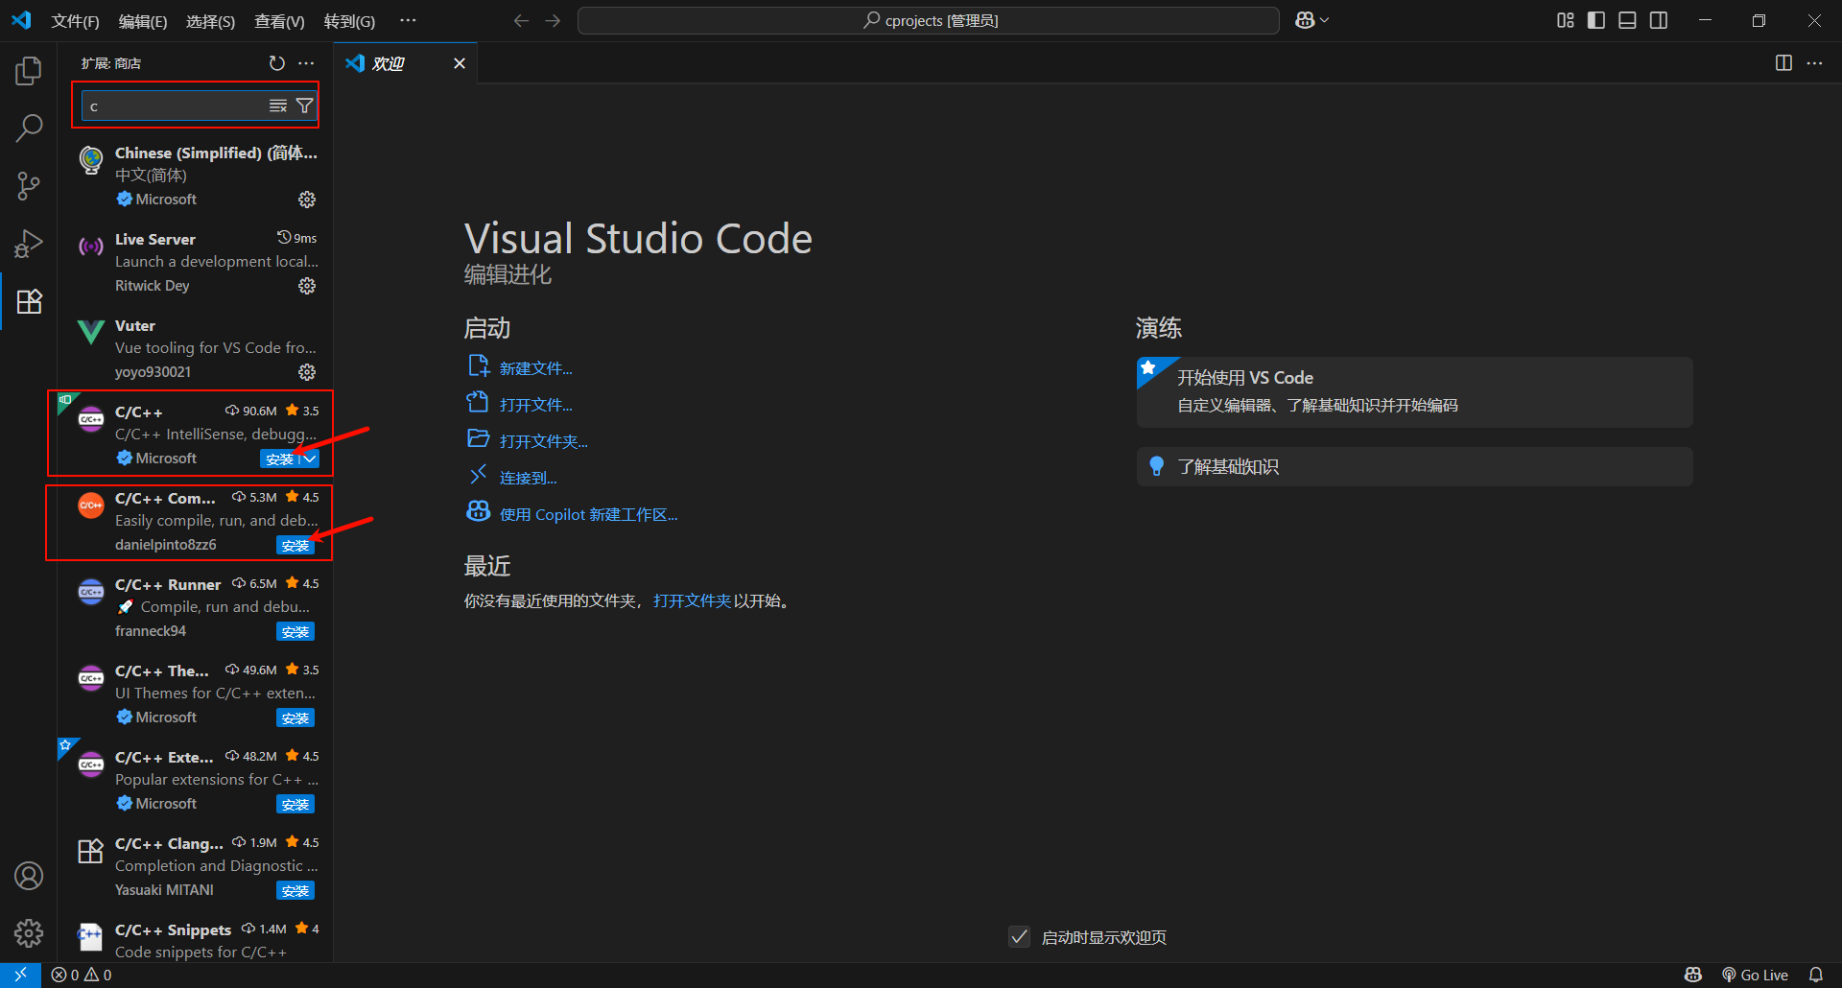Refresh the extensions list
1842x988 pixels.
point(277,63)
